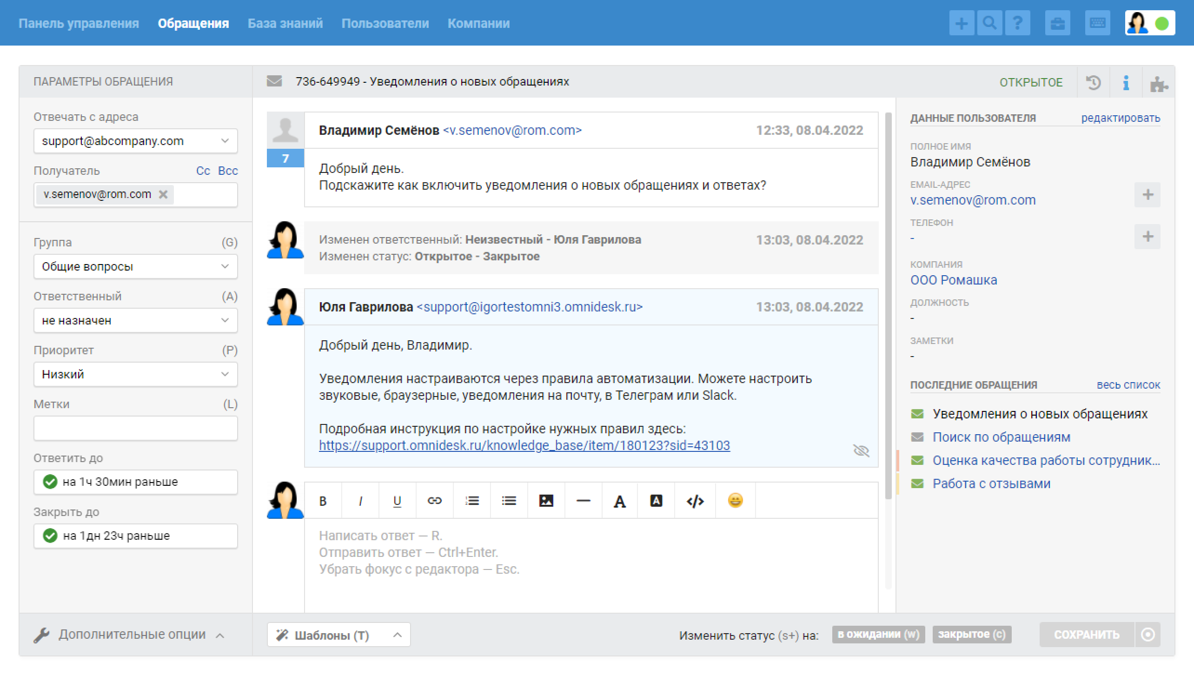This screenshot has width=1194, height=675.
Task: Expand the Шаблоны (T) templates menu
Action: pyautogui.click(x=338, y=635)
